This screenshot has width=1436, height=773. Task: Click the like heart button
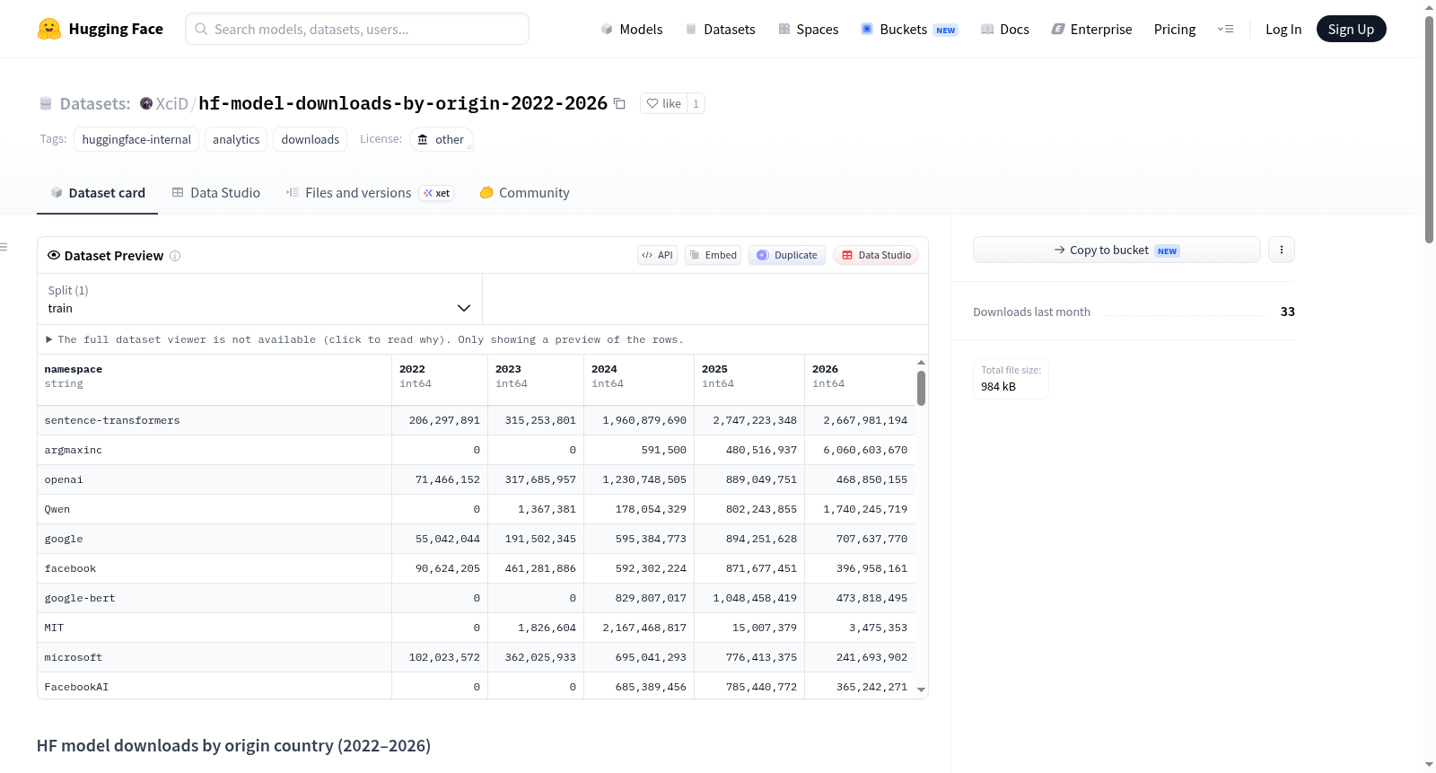[663, 103]
